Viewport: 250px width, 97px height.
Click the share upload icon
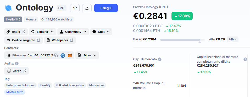coord(87,8)
